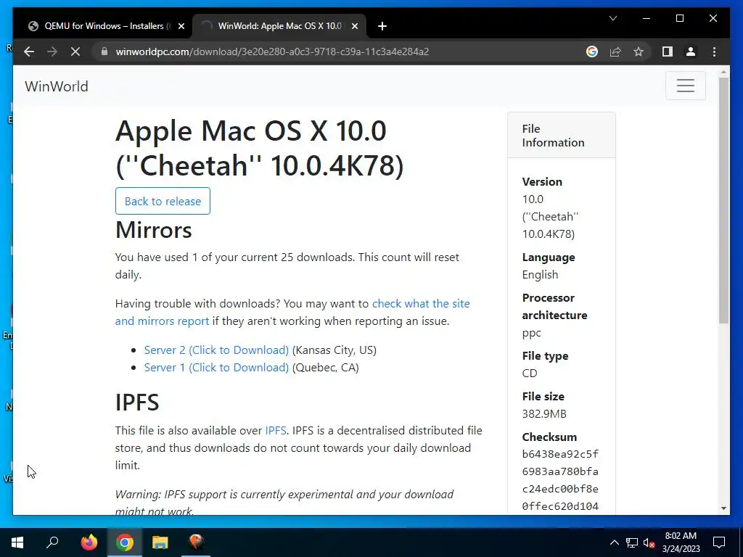Bookmark this page with the star

[x=639, y=51]
